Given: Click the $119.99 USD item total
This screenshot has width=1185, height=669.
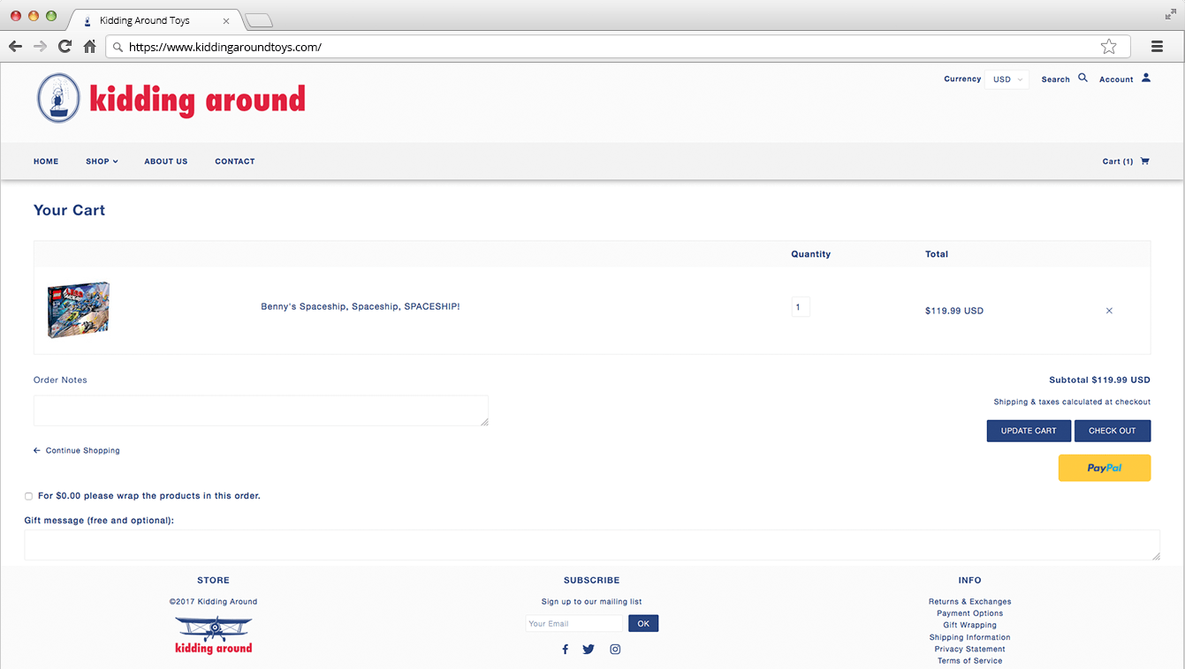Looking at the screenshot, I should 954,311.
